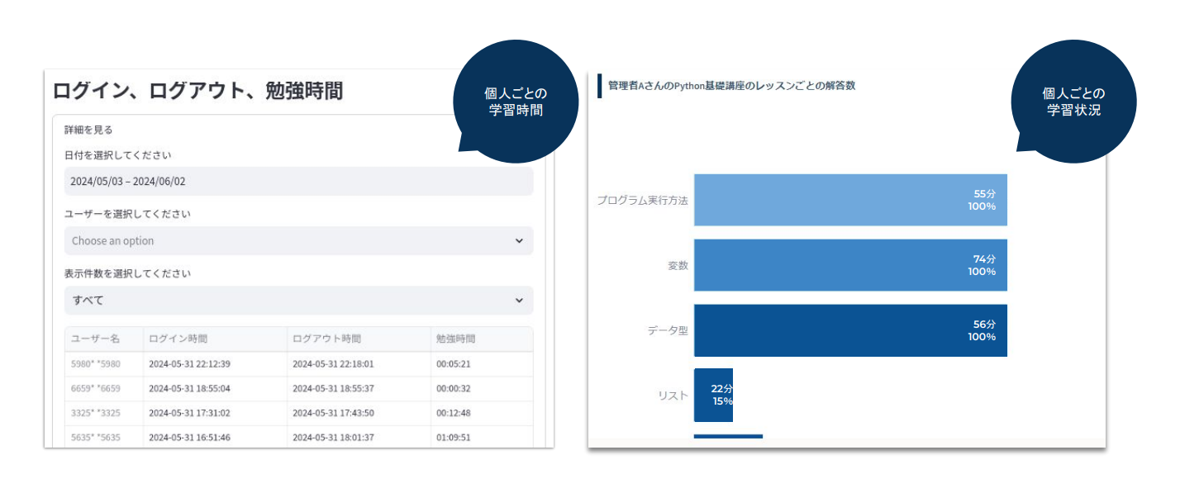Click the プログラム実行方法 bar in the chart

point(850,200)
